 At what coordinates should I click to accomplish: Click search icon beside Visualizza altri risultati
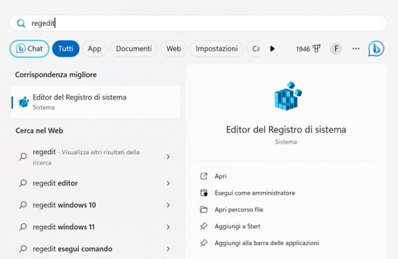[x=23, y=157]
